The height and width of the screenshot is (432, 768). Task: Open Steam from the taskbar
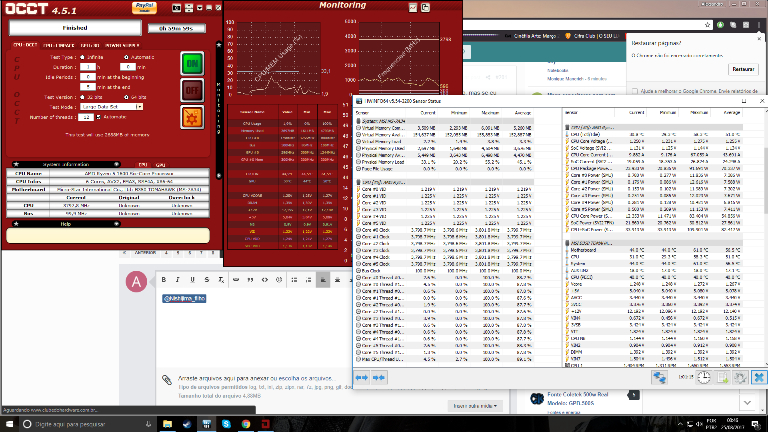click(187, 424)
